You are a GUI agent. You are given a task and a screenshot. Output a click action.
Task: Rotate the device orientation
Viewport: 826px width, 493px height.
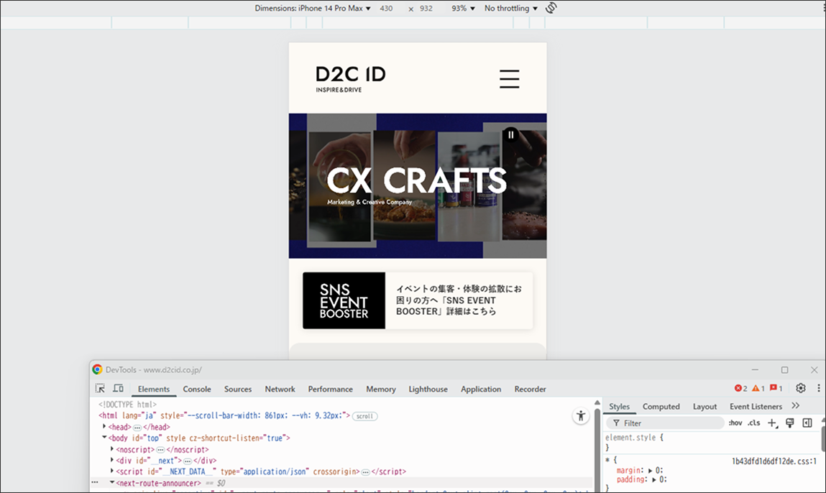coord(551,8)
